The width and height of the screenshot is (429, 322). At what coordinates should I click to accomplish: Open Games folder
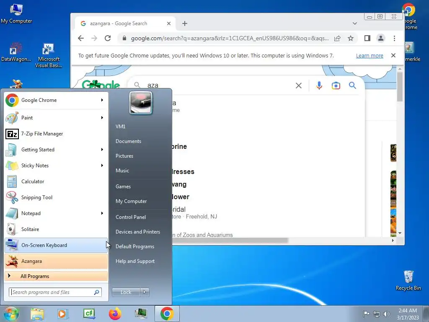pos(123,187)
